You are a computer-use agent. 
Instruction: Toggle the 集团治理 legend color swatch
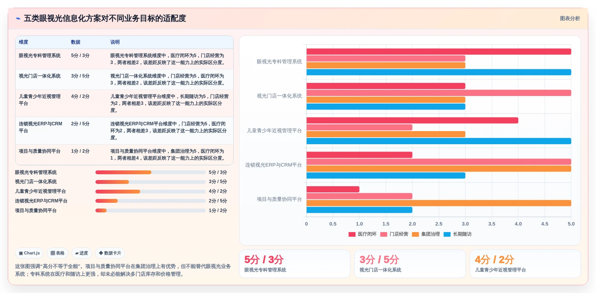[x=415, y=234]
